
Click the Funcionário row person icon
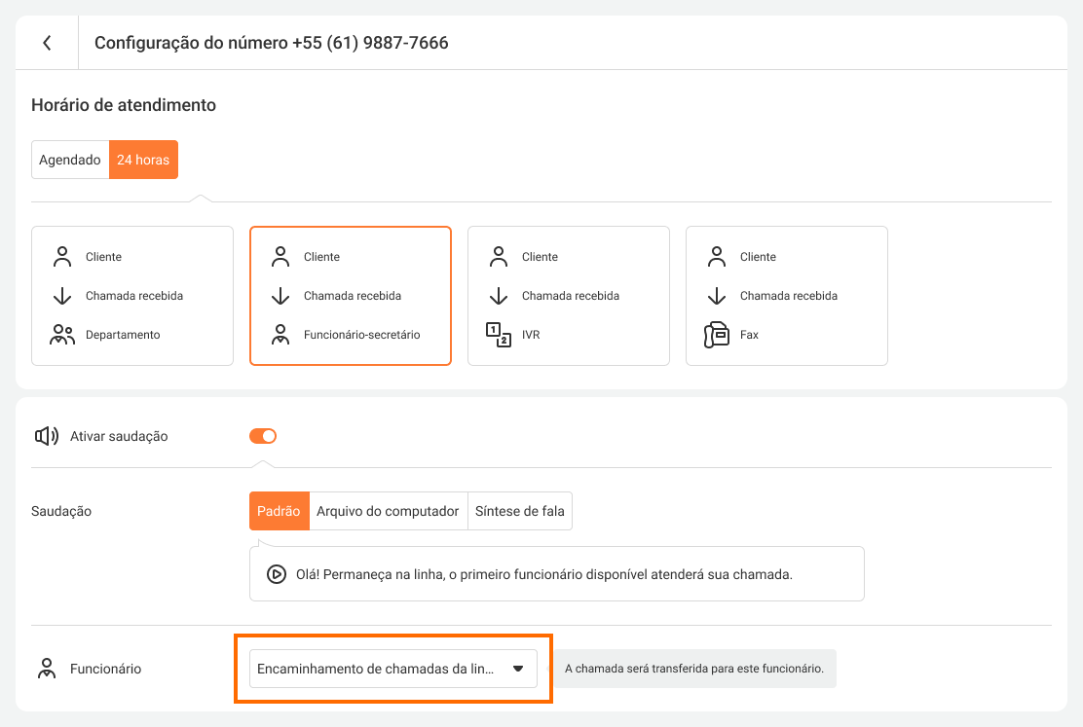46,669
